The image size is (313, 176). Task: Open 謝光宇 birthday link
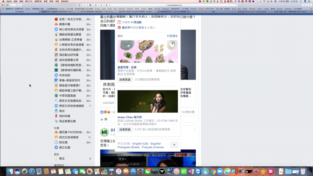point(126,27)
